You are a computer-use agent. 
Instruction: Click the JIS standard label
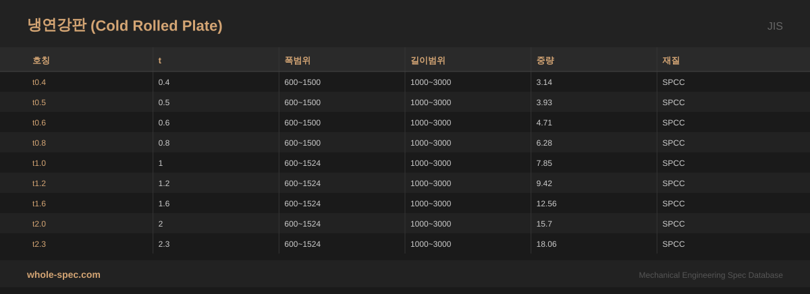click(x=774, y=26)
